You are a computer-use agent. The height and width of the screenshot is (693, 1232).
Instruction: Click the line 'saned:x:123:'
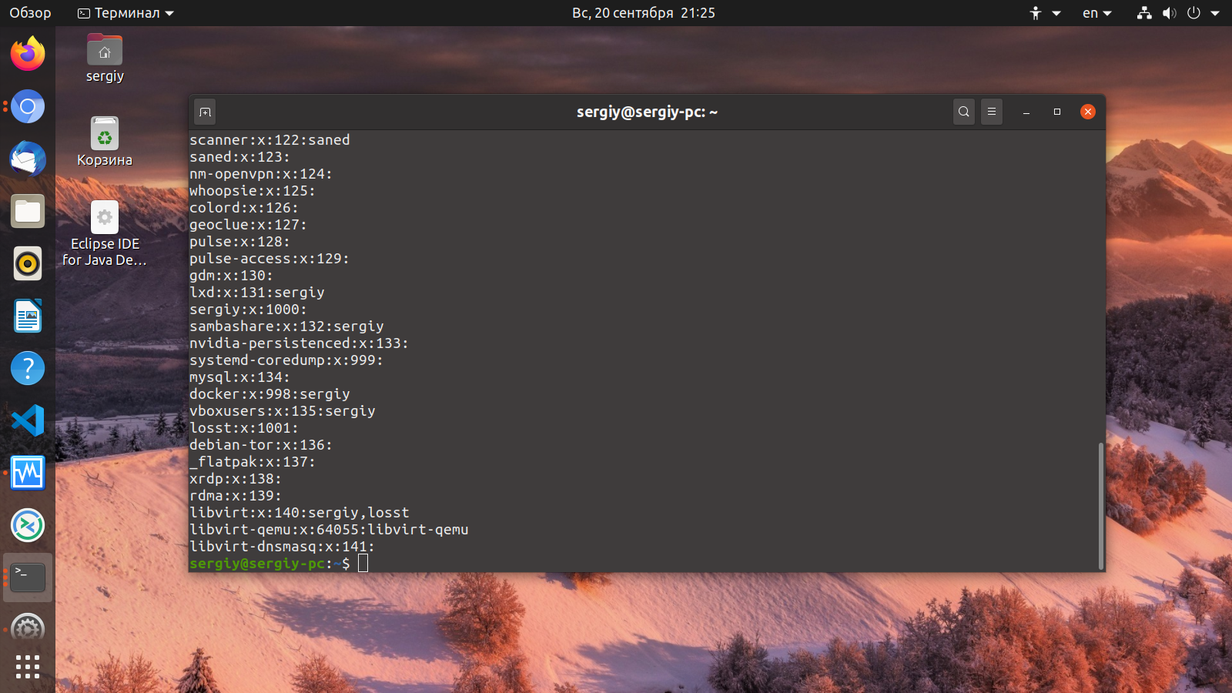239,157
